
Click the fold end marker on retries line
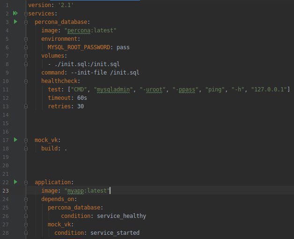click(x=26, y=106)
